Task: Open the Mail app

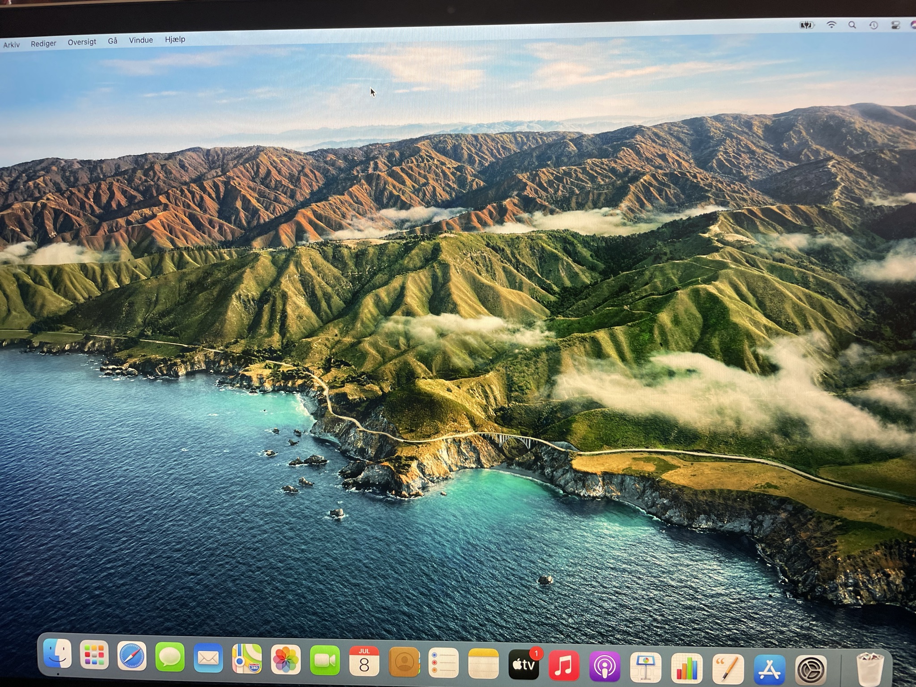Action: coord(208,658)
